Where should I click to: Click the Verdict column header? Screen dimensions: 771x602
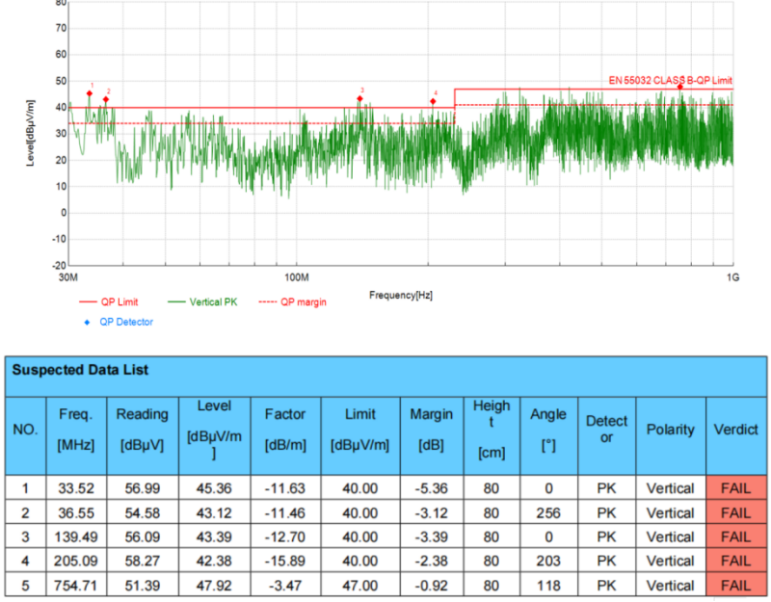735,430
